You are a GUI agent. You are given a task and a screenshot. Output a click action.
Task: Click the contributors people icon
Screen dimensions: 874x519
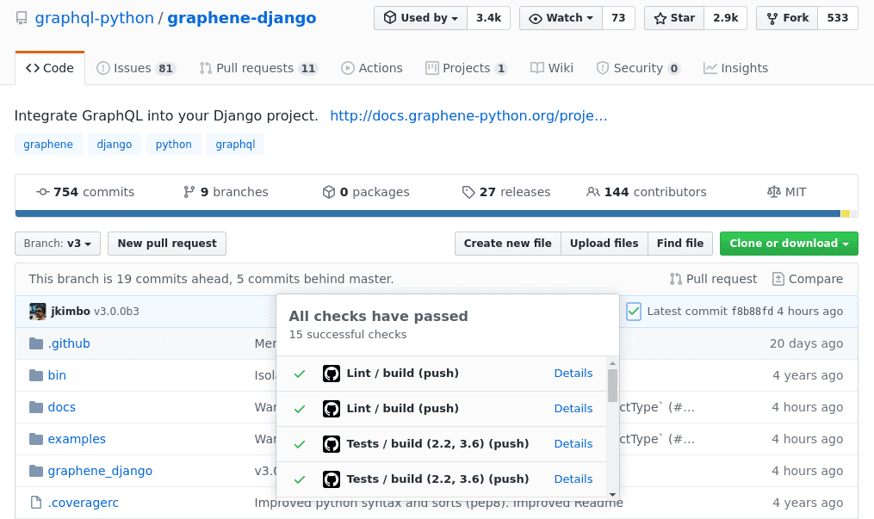coord(592,192)
